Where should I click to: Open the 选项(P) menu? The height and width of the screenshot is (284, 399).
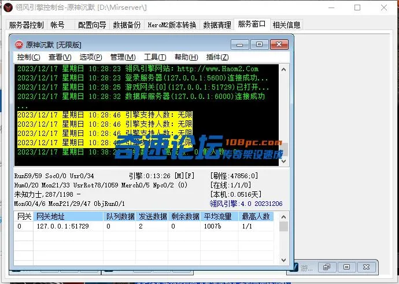pyautogui.click(x=91, y=57)
